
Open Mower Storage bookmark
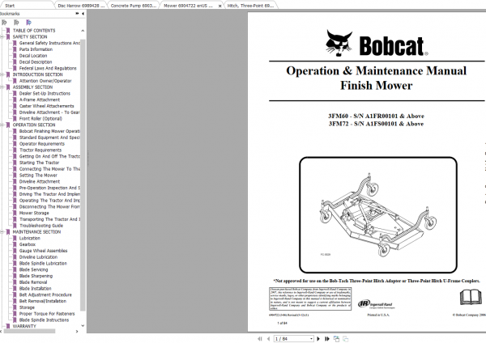[x=34, y=213]
